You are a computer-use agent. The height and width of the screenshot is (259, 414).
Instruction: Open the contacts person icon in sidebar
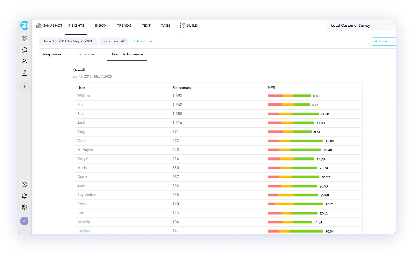pyautogui.click(x=24, y=62)
